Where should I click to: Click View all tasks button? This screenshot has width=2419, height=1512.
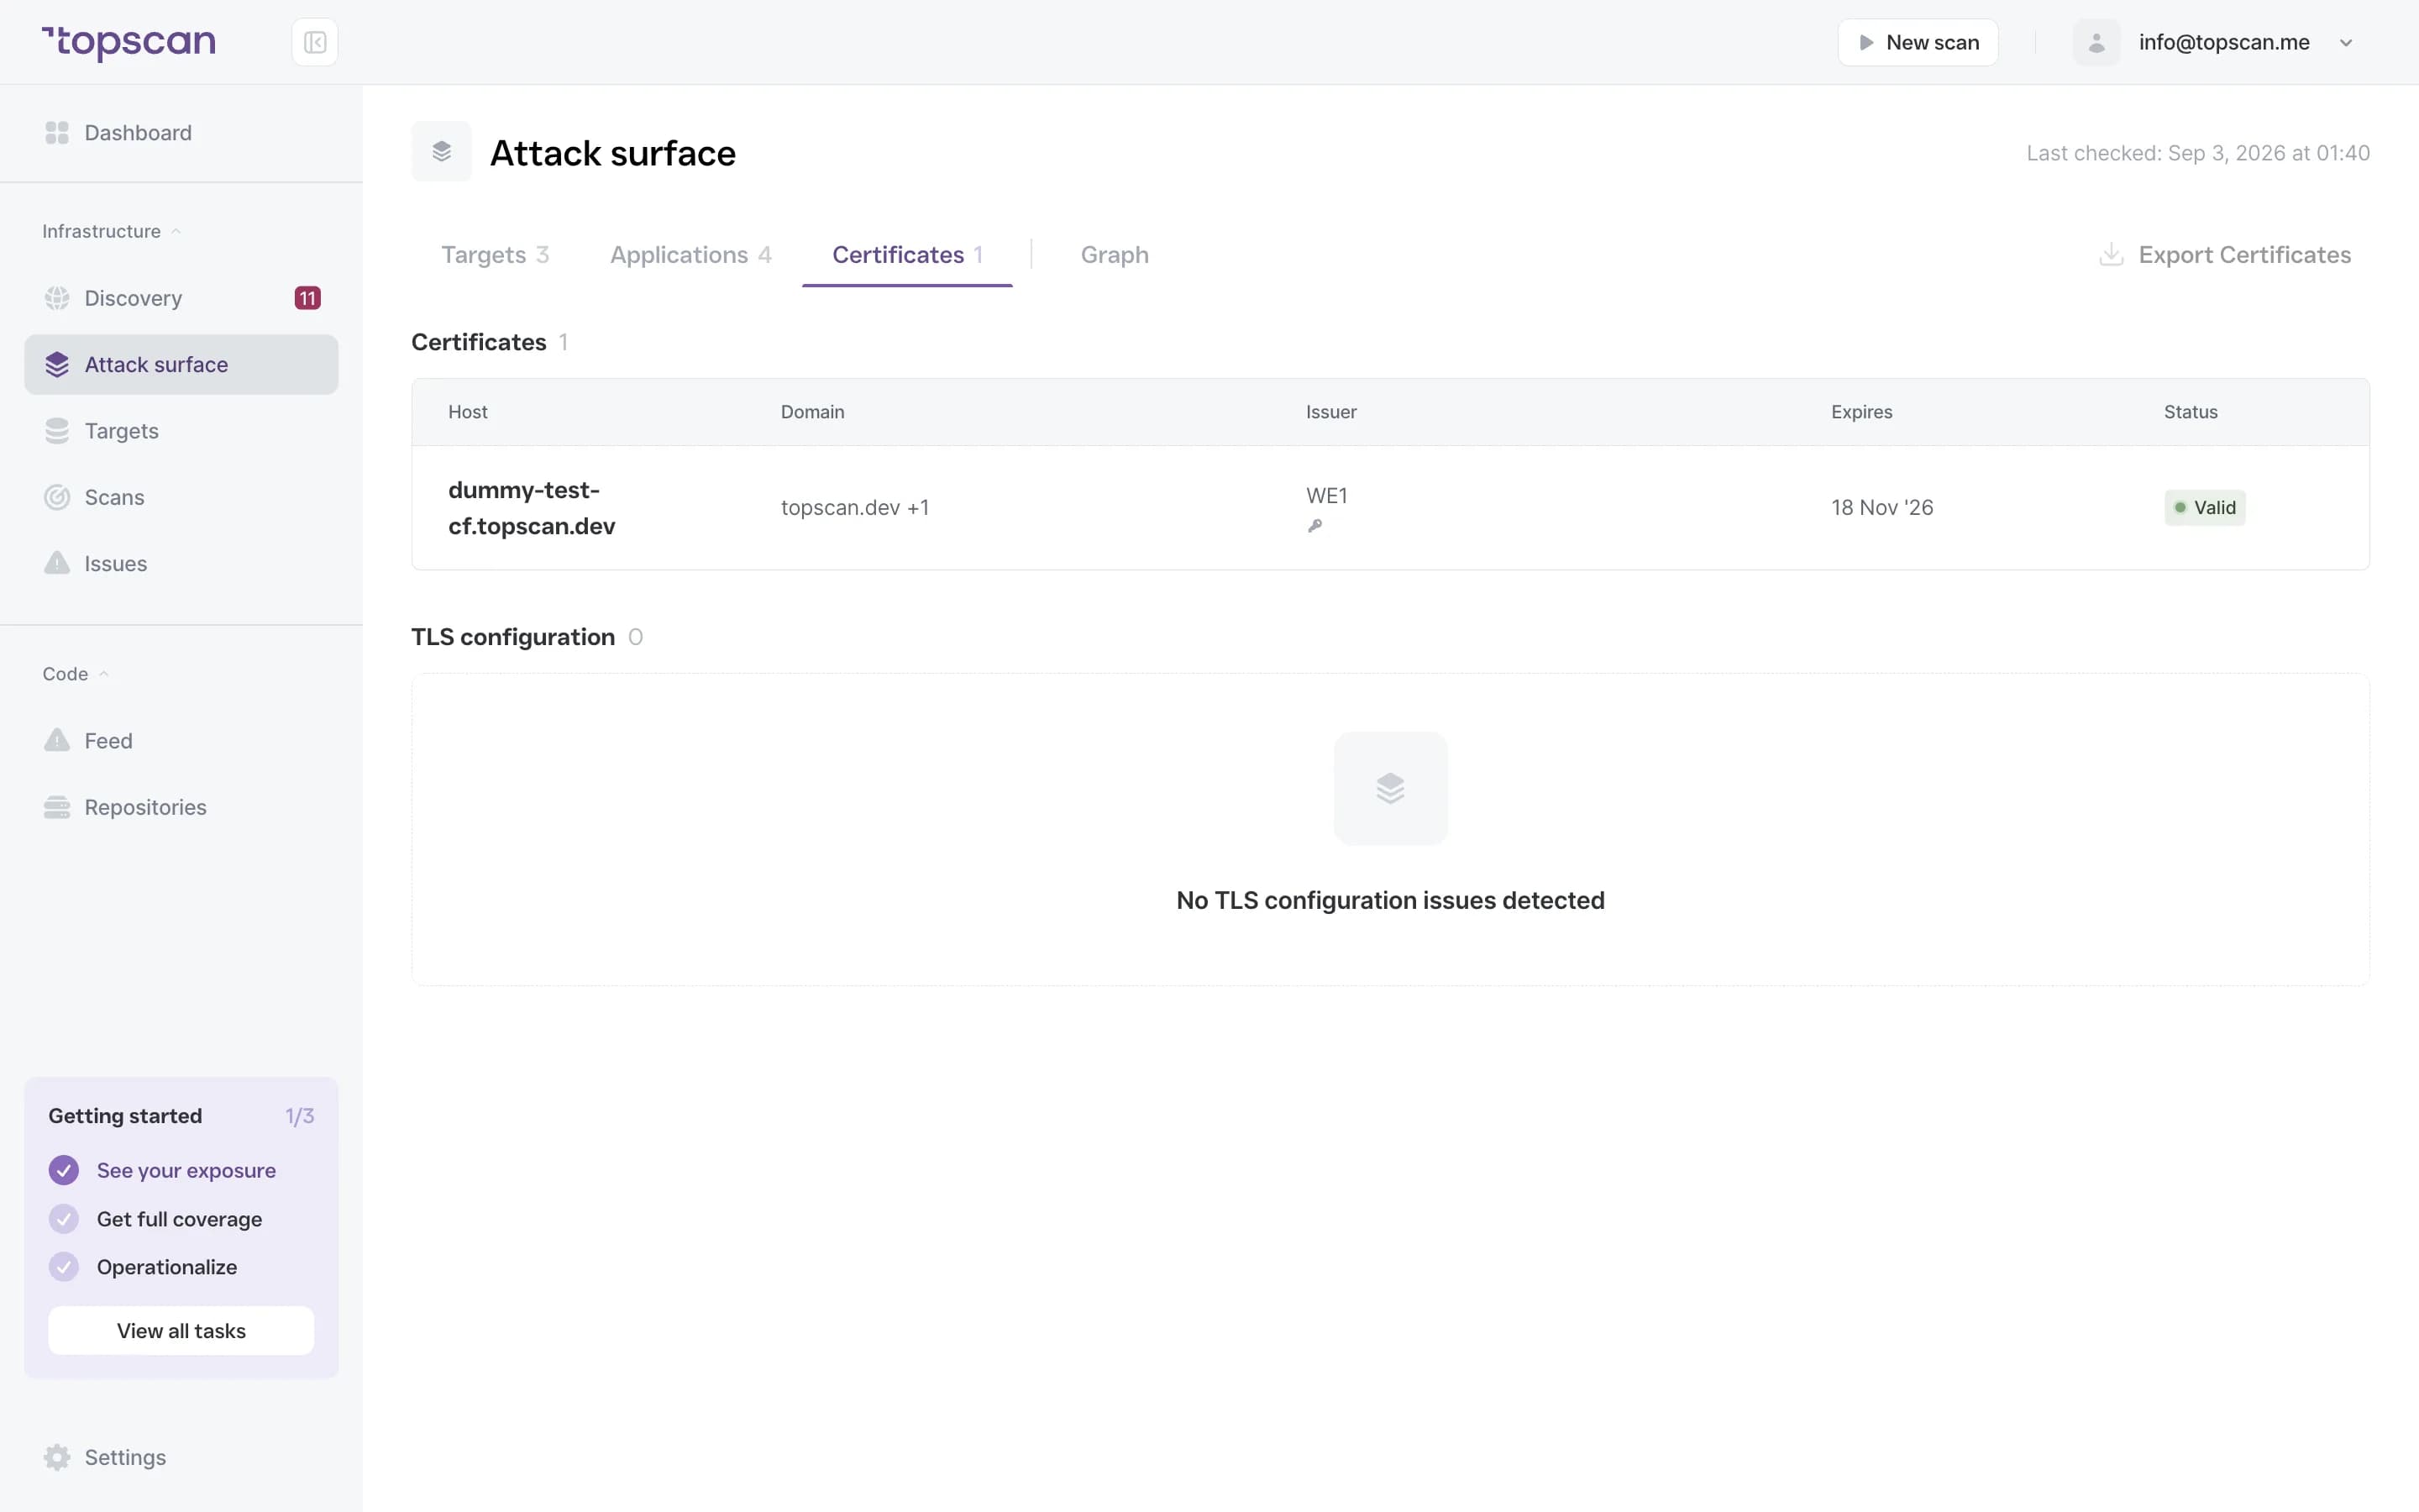coord(181,1331)
